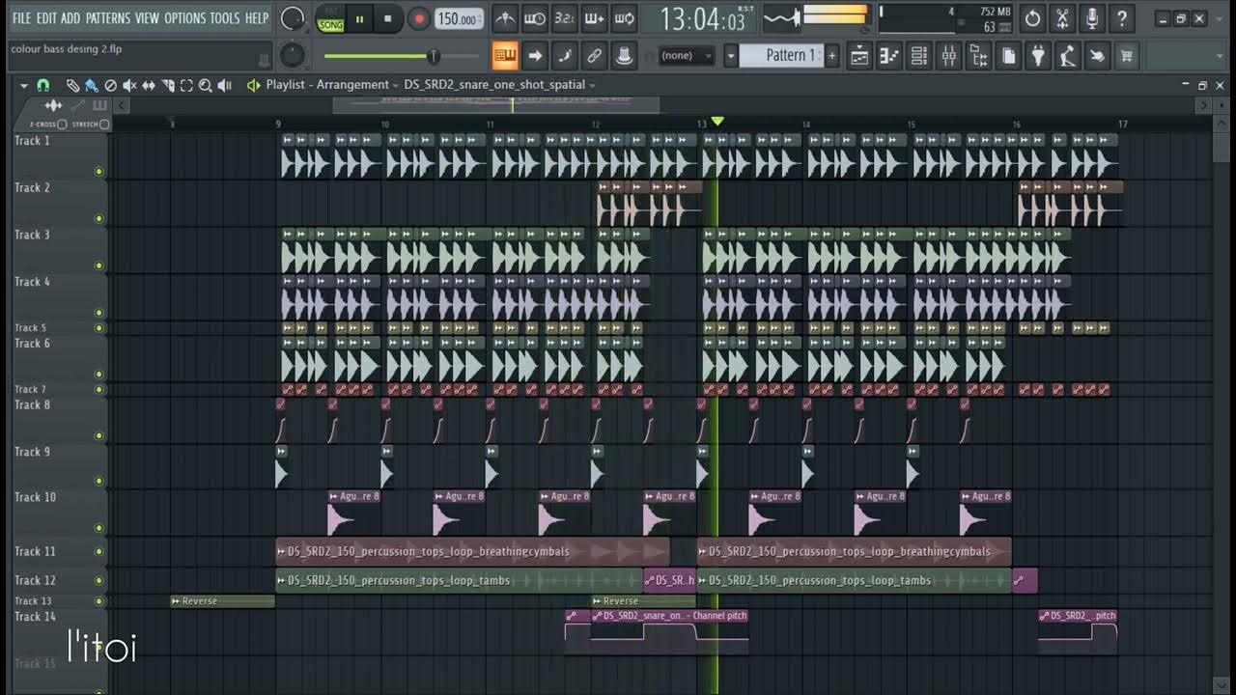
Task: Mute Track 2 via its green dot
Action: (98, 219)
